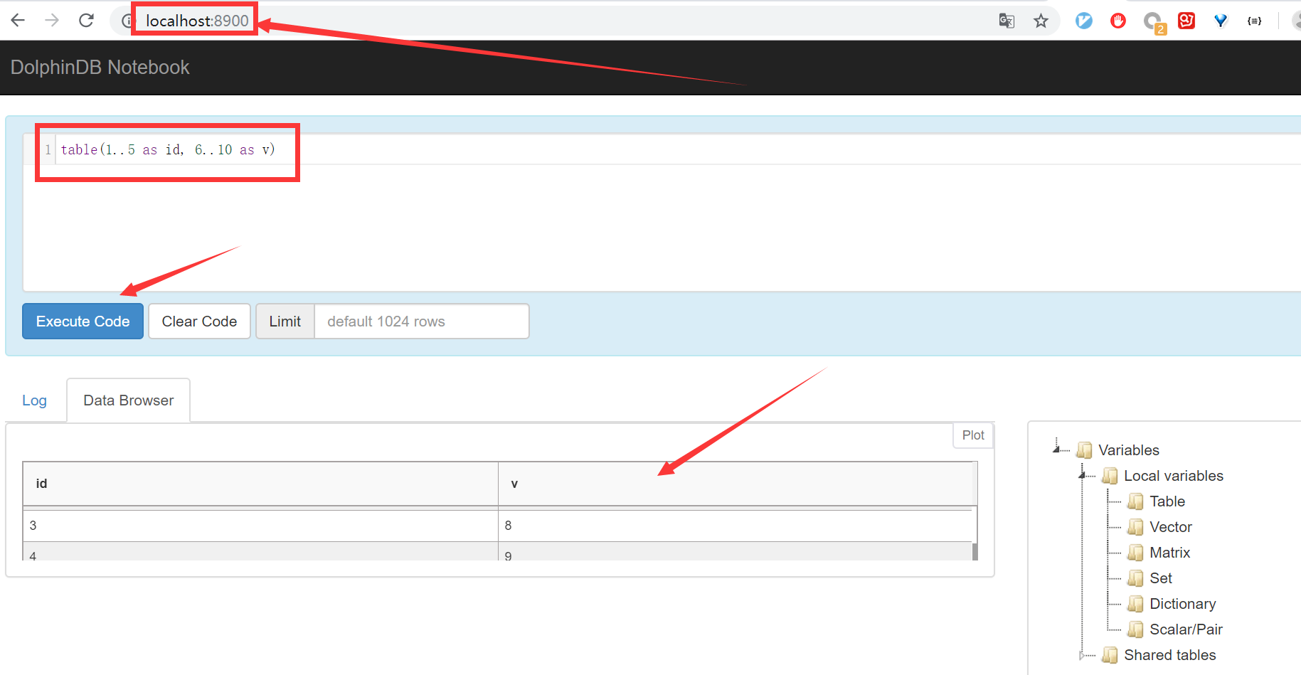The width and height of the screenshot is (1301, 675).
Task: Click the Set folder icon
Action: tap(1135, 578)
